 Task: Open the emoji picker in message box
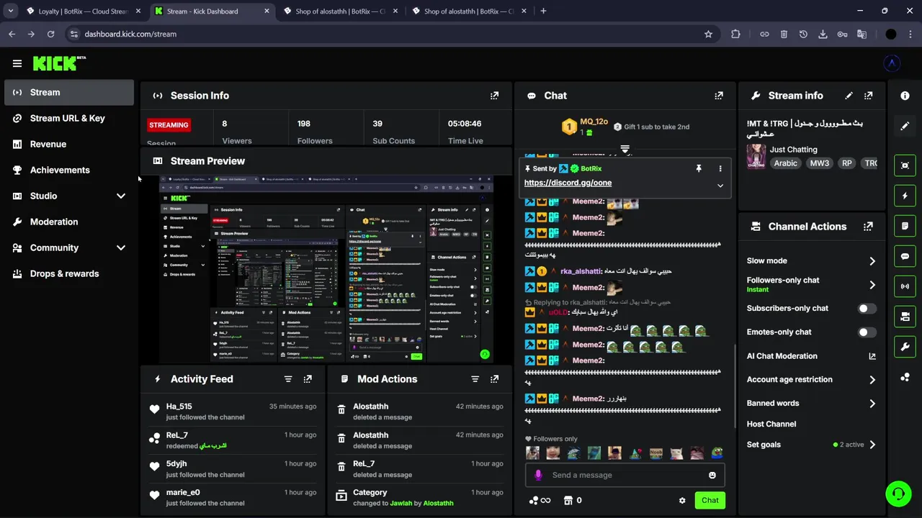[x=712, y=475]
